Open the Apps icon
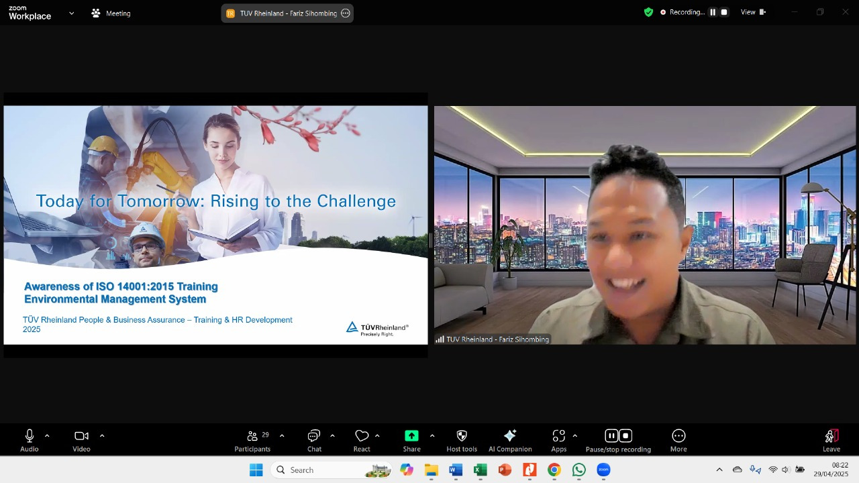Image resolution: width=859 pixels, height=483 pixels. click(559, 436)
